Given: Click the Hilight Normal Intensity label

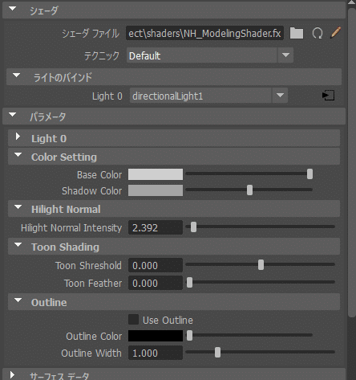Looking at the screenshot, I should pyautogui.click(x=71, y=228).
